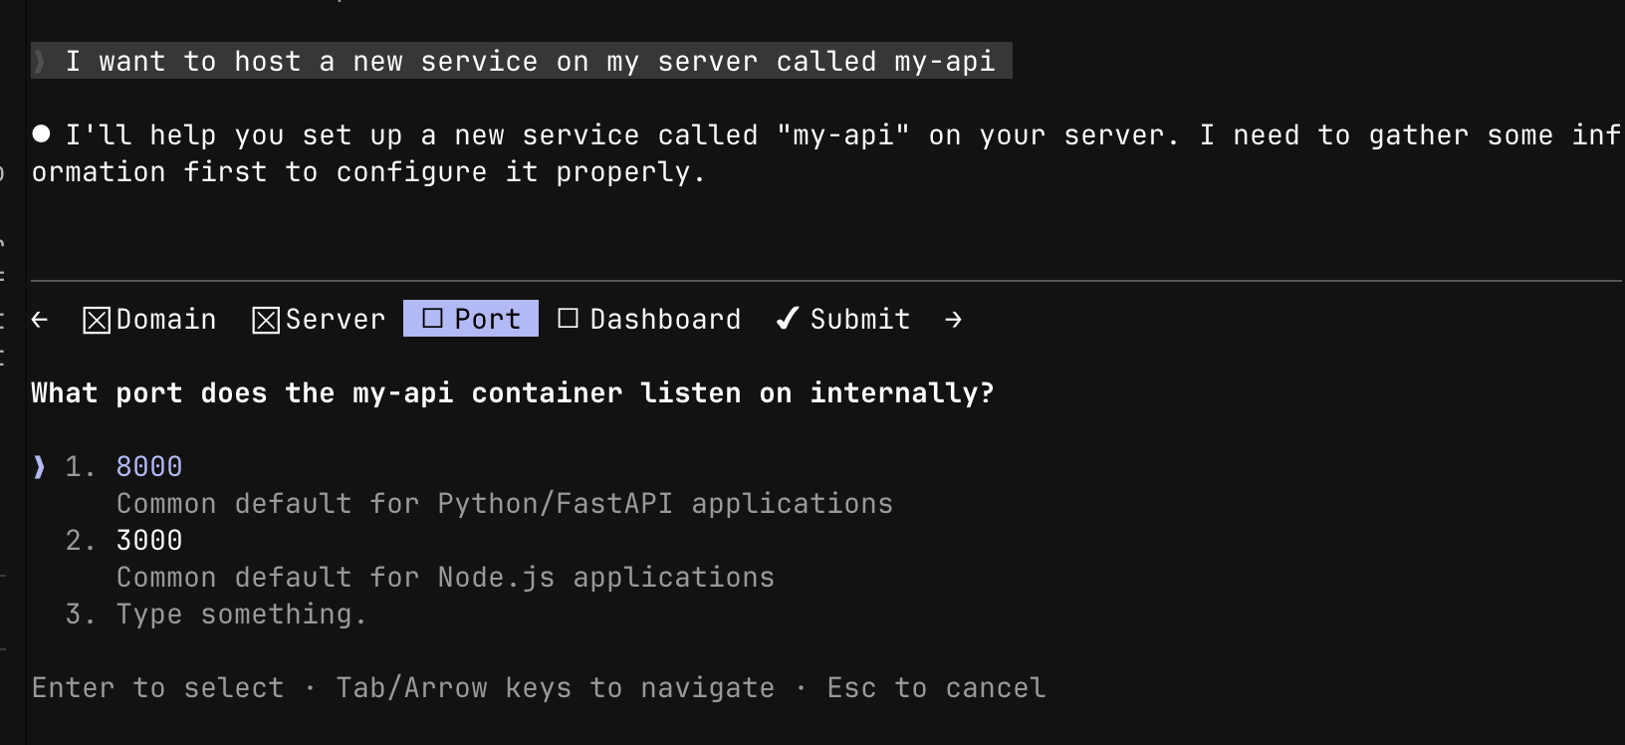The image size is (1625, 745).
Task: Click the white bullet before the assistant reply
Action: (41, 134)
